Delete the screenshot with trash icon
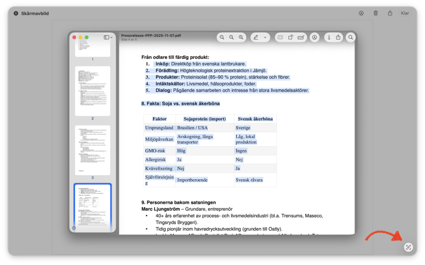 (x=376, y=13)
